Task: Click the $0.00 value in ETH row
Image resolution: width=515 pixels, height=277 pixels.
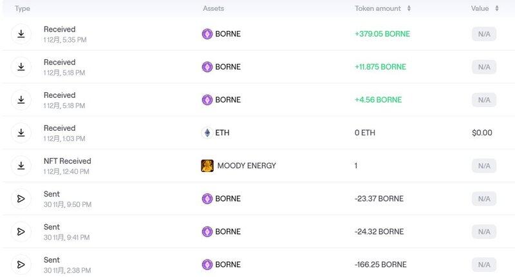Action: click(482, 133)
